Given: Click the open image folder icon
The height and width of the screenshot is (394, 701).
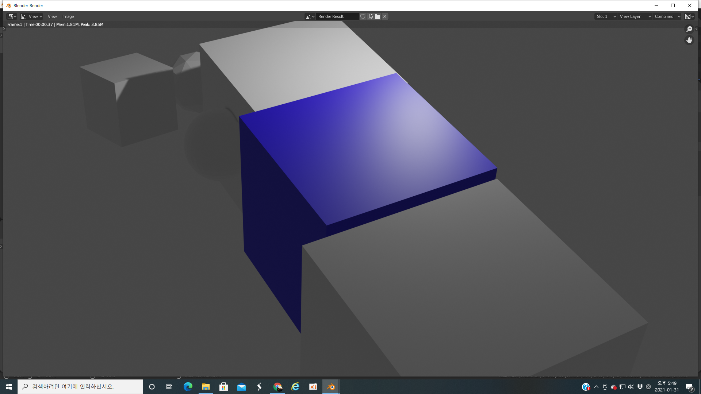Looking at the screenshot, I should tap(378, 16).
